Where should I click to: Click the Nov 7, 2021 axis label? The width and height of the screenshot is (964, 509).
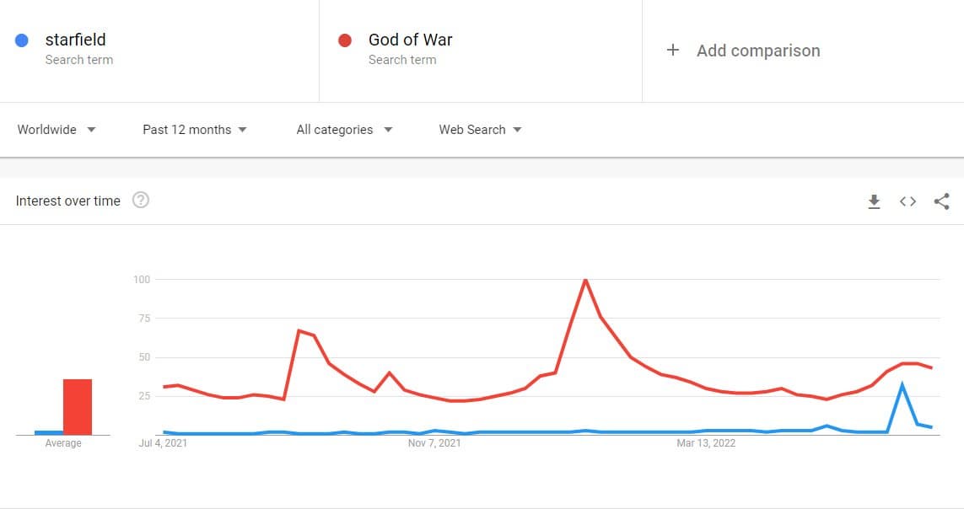pos(433,443)
